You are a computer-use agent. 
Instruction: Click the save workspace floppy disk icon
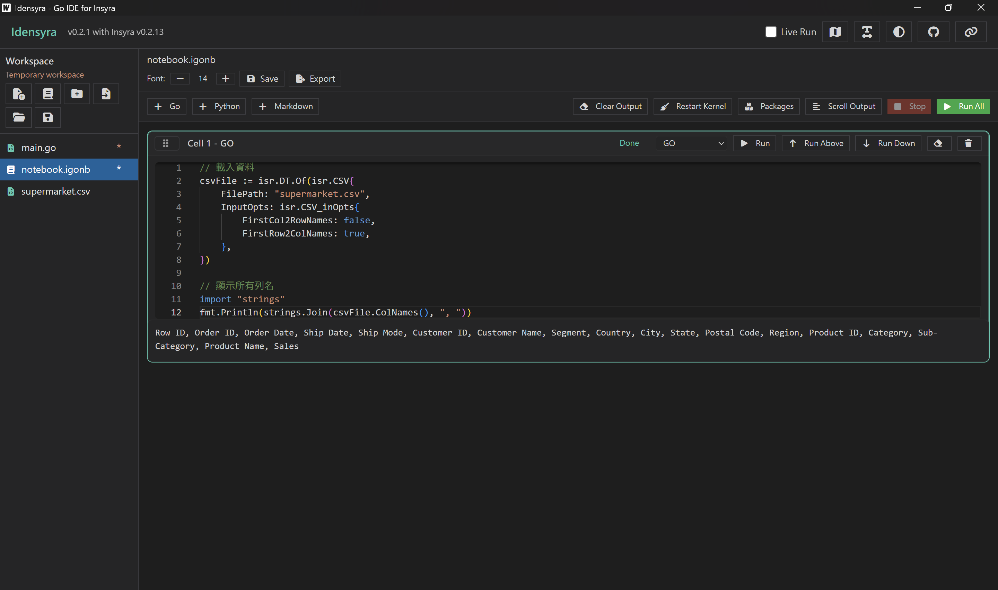48,117
